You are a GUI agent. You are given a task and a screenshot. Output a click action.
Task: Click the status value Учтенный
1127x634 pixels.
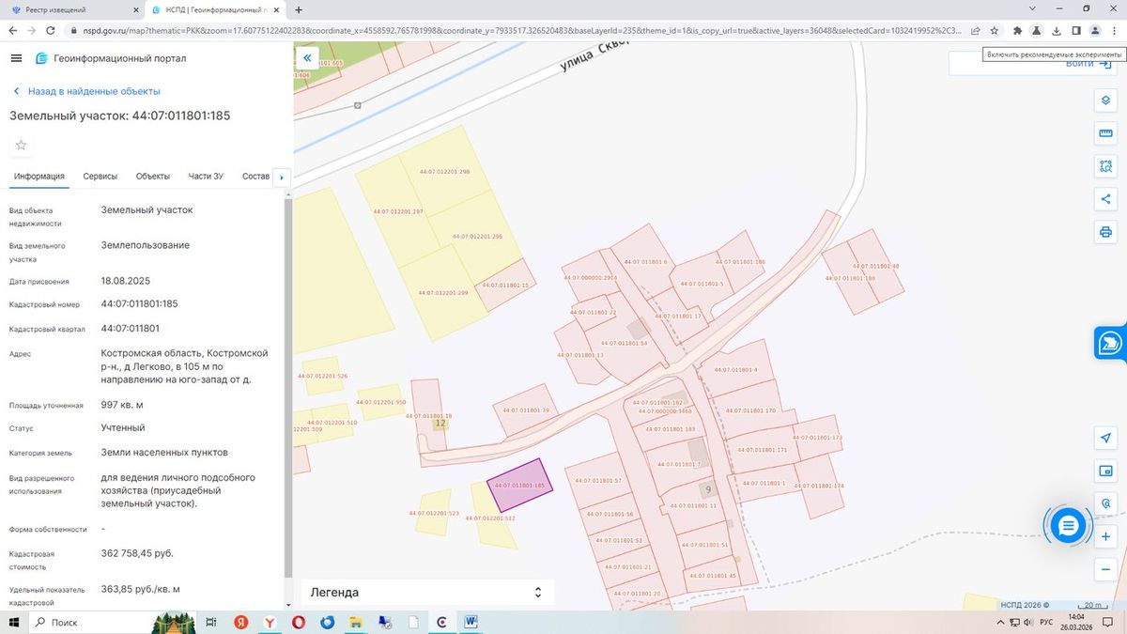pyautogui.click(x=123, y=427)
